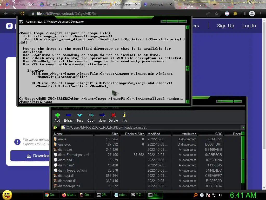Click the Extract tool in 7-Zip
This screenshot has width=266, height=200.
(x=69, y=117)
